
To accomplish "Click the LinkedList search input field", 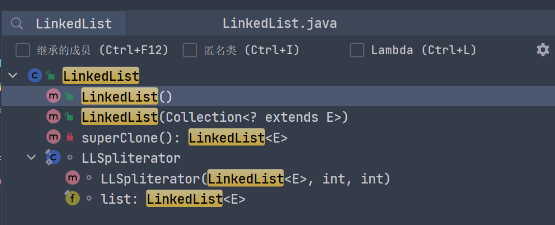I will [74, 23].
